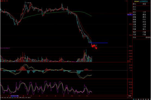The image size is (151, 100).
Task: Click the 1168.00 peak price label
Action: point(29,3)
